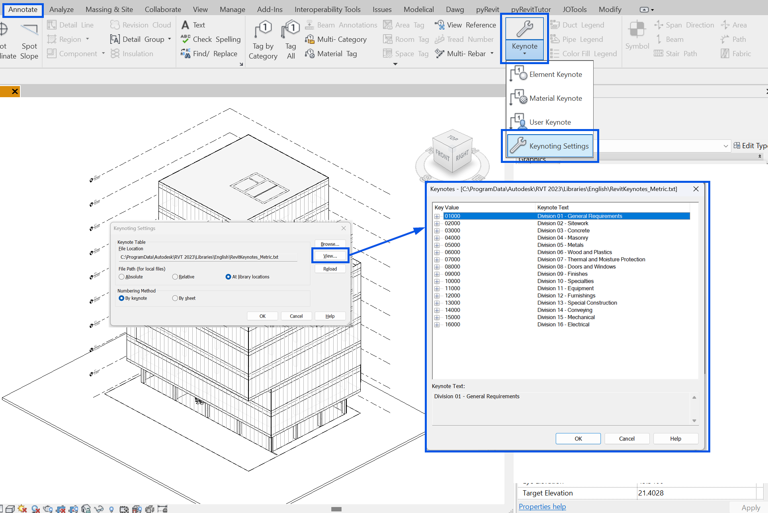
Task: Expand the 03000 Concrete keynote node
Action: [x=437, y=231]
